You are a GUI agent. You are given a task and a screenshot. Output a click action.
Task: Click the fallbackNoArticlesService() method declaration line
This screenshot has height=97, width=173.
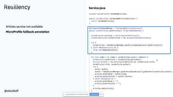(x=113, y=19)
